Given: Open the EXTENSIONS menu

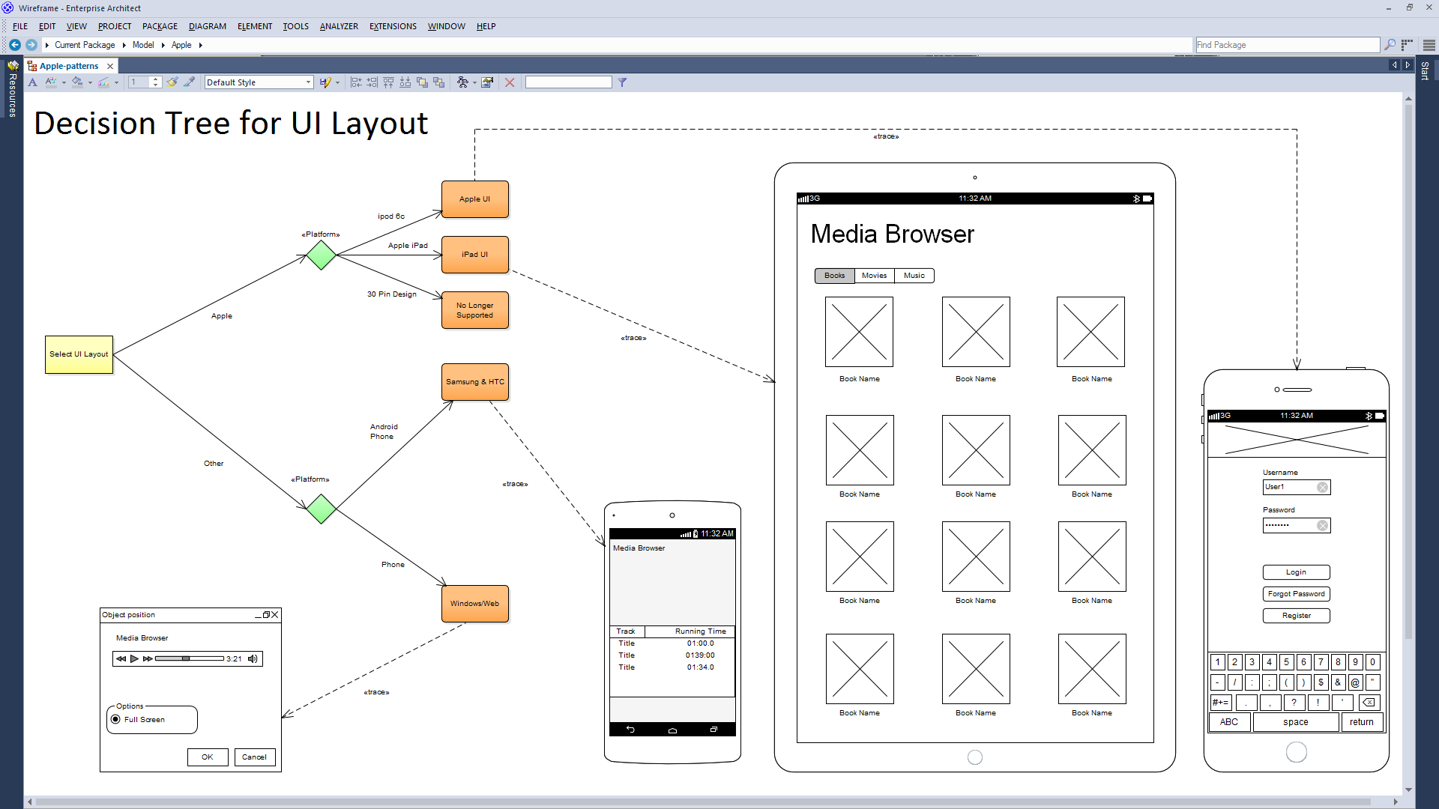Looking at the screenshot, I should pos(393,26).
